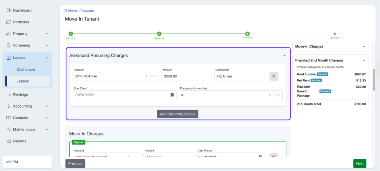The height and width of the screenshot is (171, 380).
Task: Select Leases submenu item under Leases
Action: [22, 81]
